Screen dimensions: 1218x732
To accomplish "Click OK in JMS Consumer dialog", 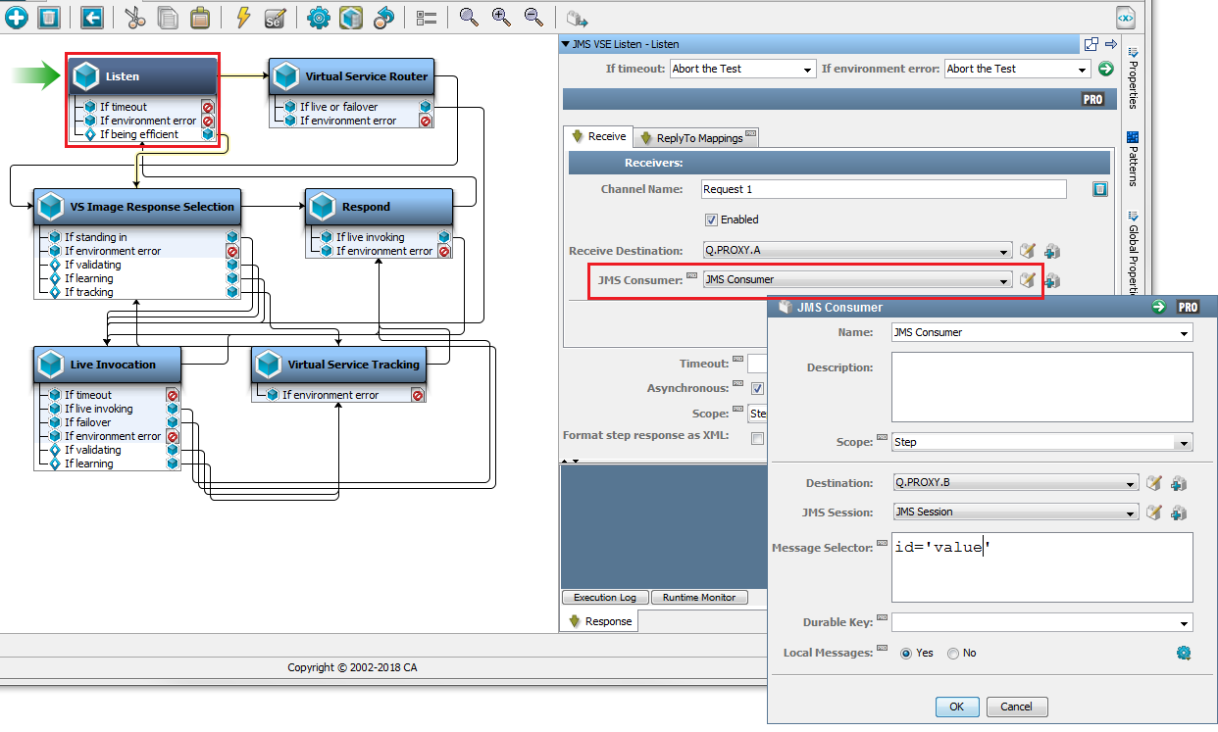I will (x=956, y=707).
